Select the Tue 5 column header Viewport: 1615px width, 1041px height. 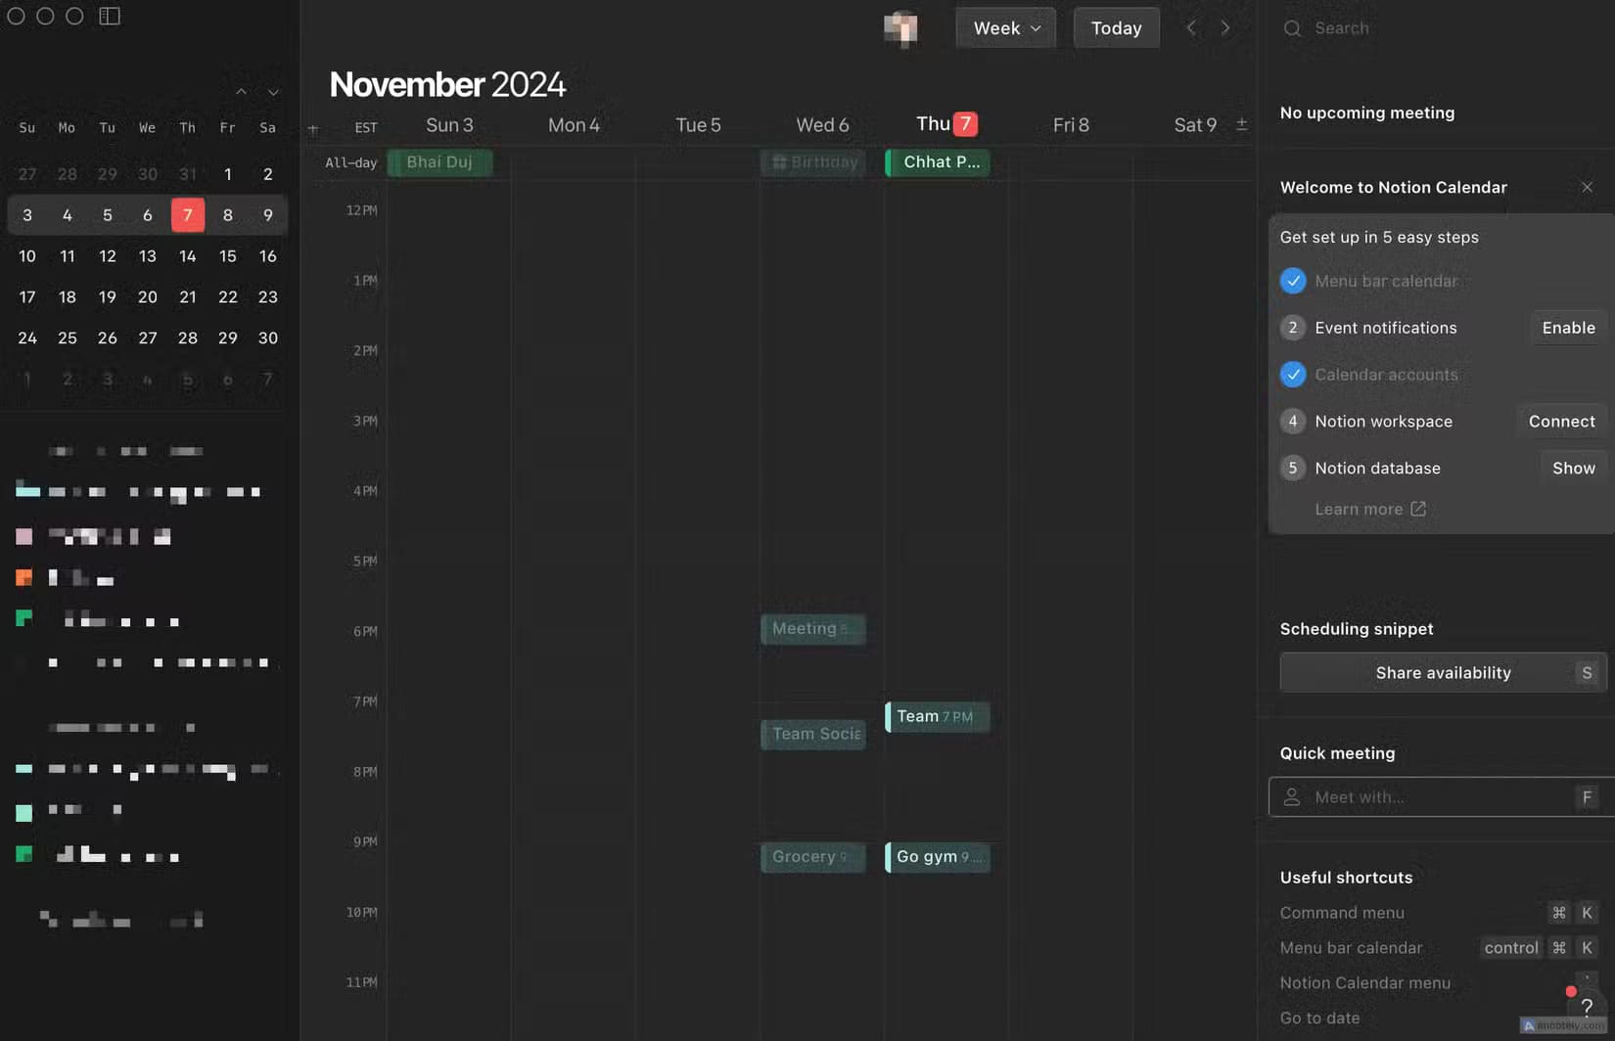(x=698, y=125)
